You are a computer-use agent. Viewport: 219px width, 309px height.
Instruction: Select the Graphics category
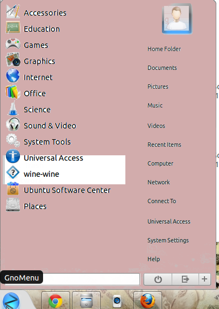[x=39, y=61]
